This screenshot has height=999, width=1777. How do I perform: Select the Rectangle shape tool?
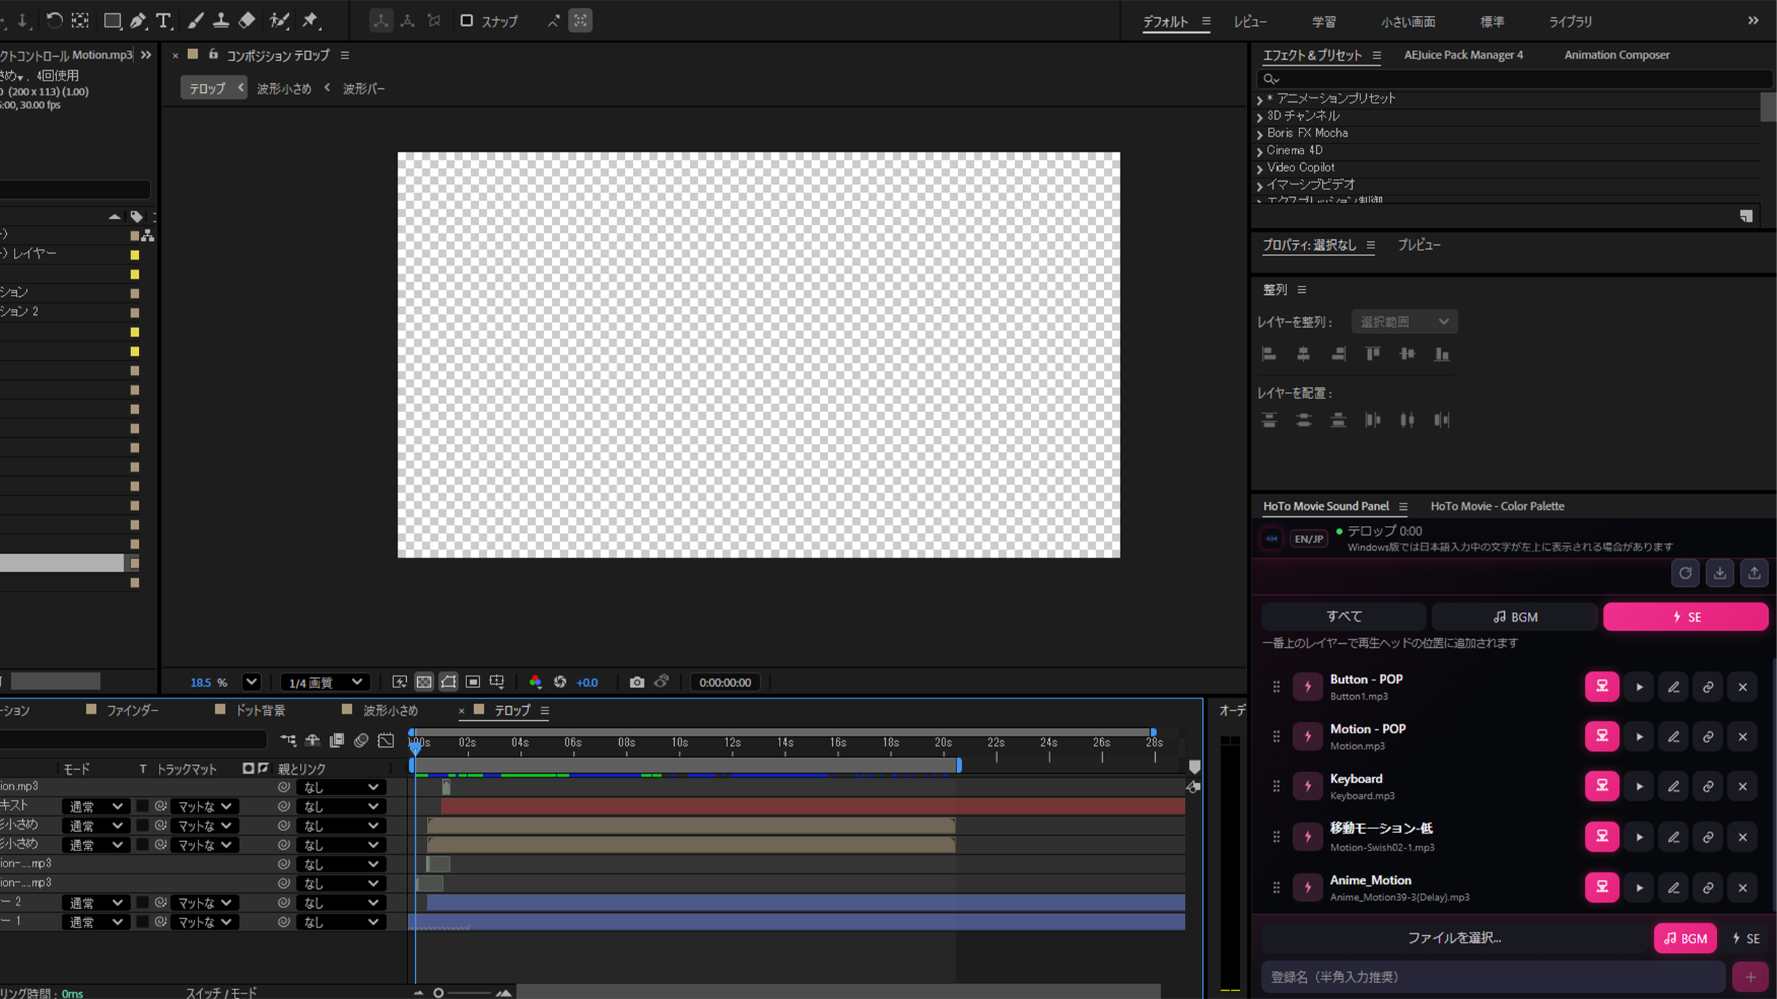pyautogui.click(x=112, y=21)
